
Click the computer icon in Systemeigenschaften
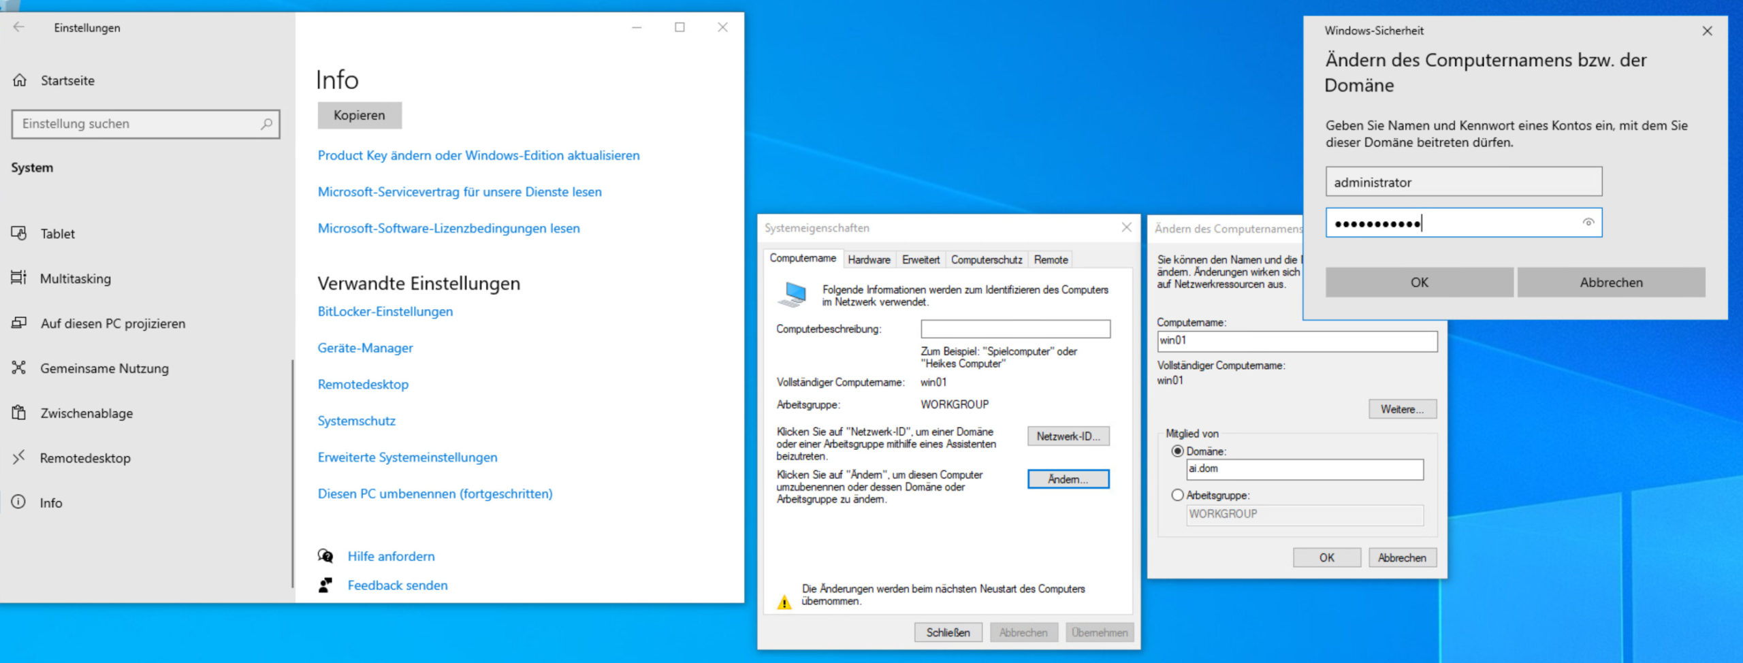pos(793,295)
